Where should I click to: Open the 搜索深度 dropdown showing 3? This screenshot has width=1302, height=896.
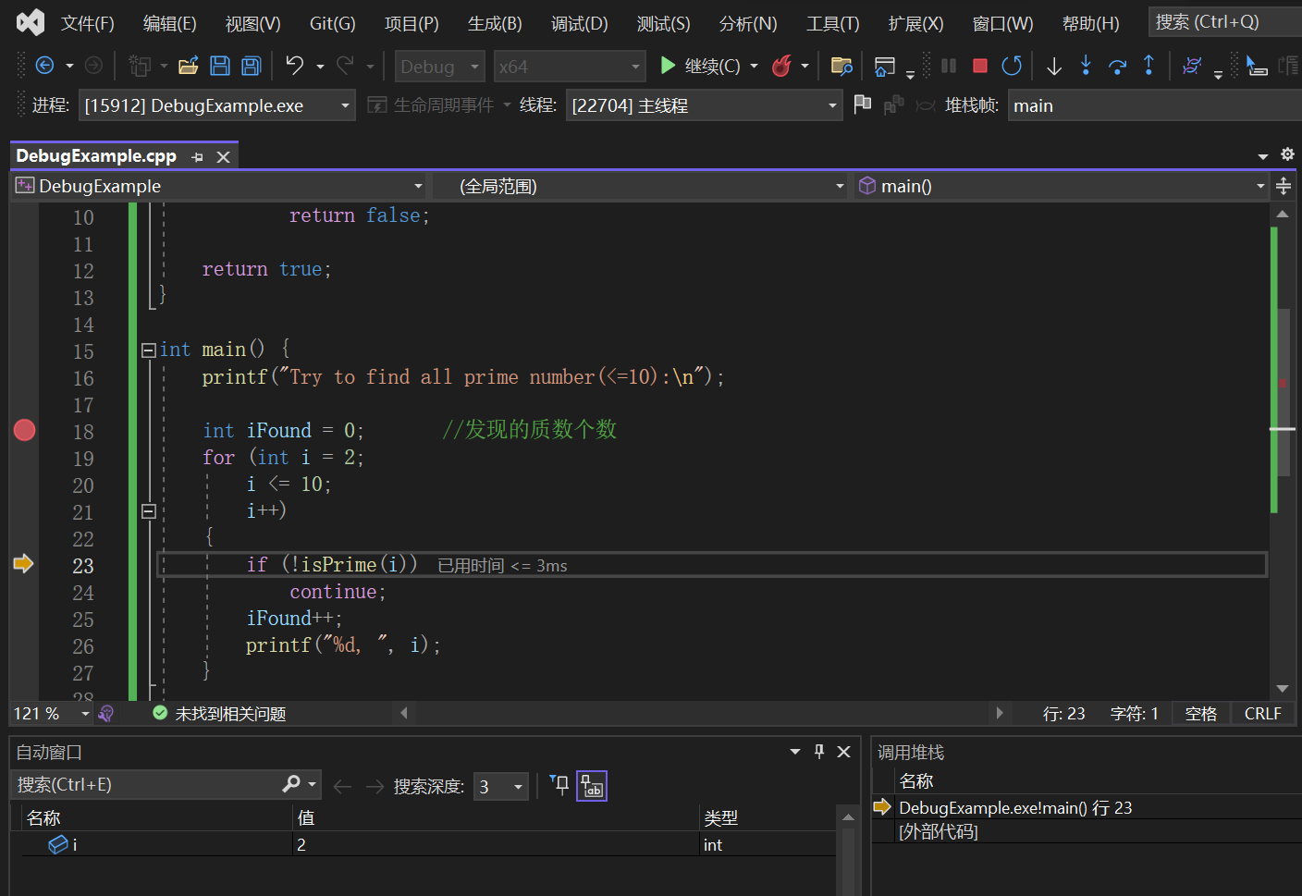pos(500,787)
